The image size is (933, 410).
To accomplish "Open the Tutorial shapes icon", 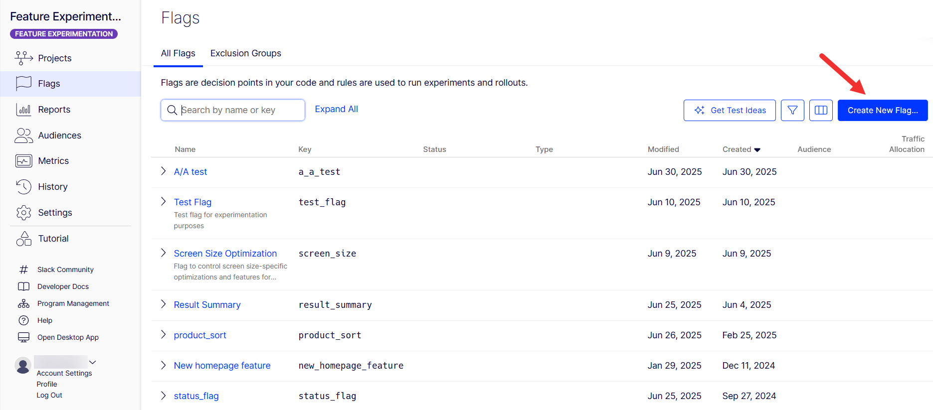I will [23, 239].
